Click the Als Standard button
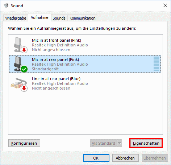This screenshot has height=165, width=171. [x=104, y=143]
